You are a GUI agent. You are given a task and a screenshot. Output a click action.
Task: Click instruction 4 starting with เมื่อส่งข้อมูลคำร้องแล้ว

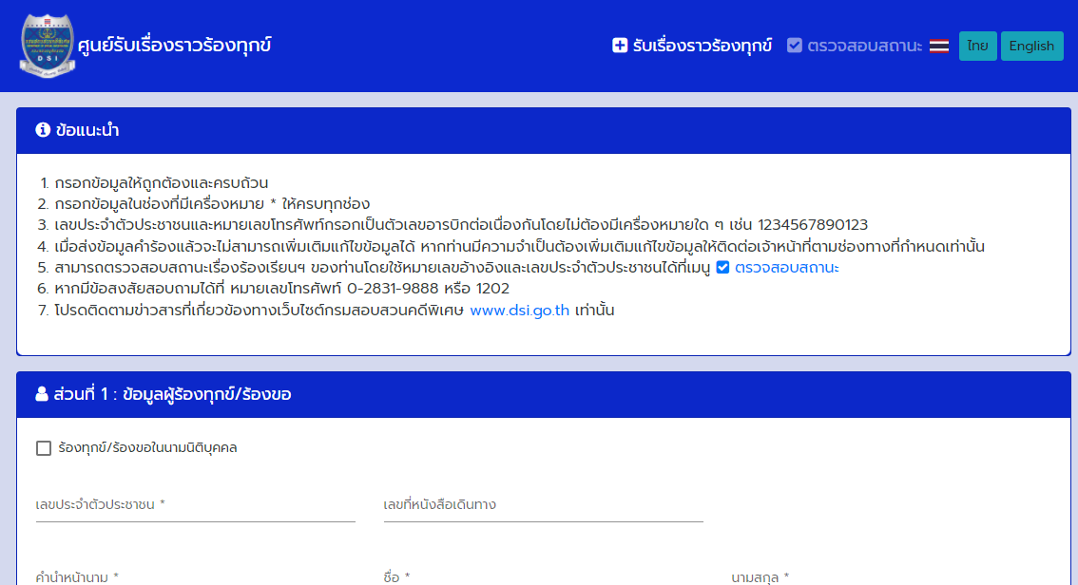pyautogui.click(x=519, y=247)
